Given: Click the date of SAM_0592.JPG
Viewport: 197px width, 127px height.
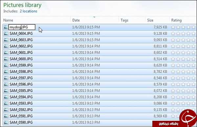Looking at the screenshot, I should [x=86, y=110].
